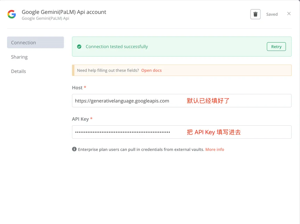Switch to the Details tab
Viewport: 300px width, 224px height.
pos(18,71)
